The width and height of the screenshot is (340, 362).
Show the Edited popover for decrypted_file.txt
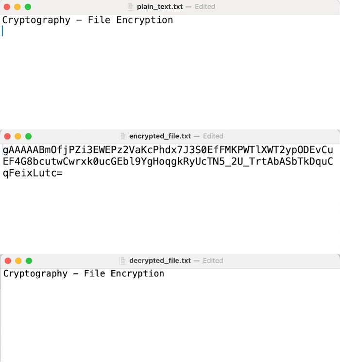click(x=213, y=261)
